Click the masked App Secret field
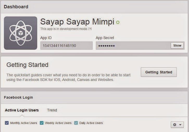This screenshot has width=189, height=132. (x=133, y=46)
